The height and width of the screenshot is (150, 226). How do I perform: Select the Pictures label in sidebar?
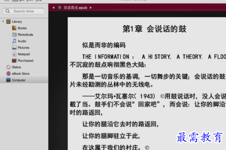[x=23, y=48]
